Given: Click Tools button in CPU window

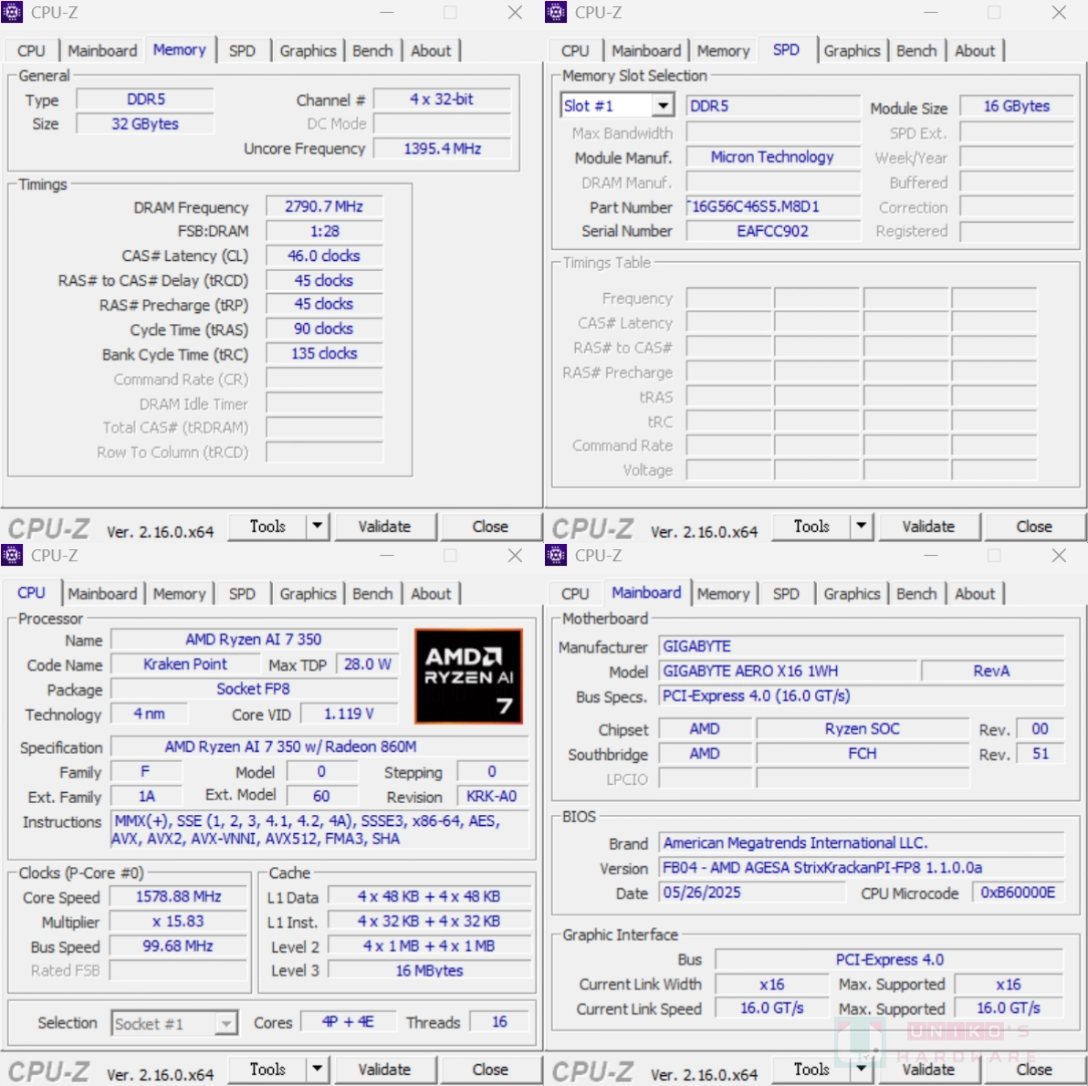Looking at the screenshot, I should (267, 1070).
